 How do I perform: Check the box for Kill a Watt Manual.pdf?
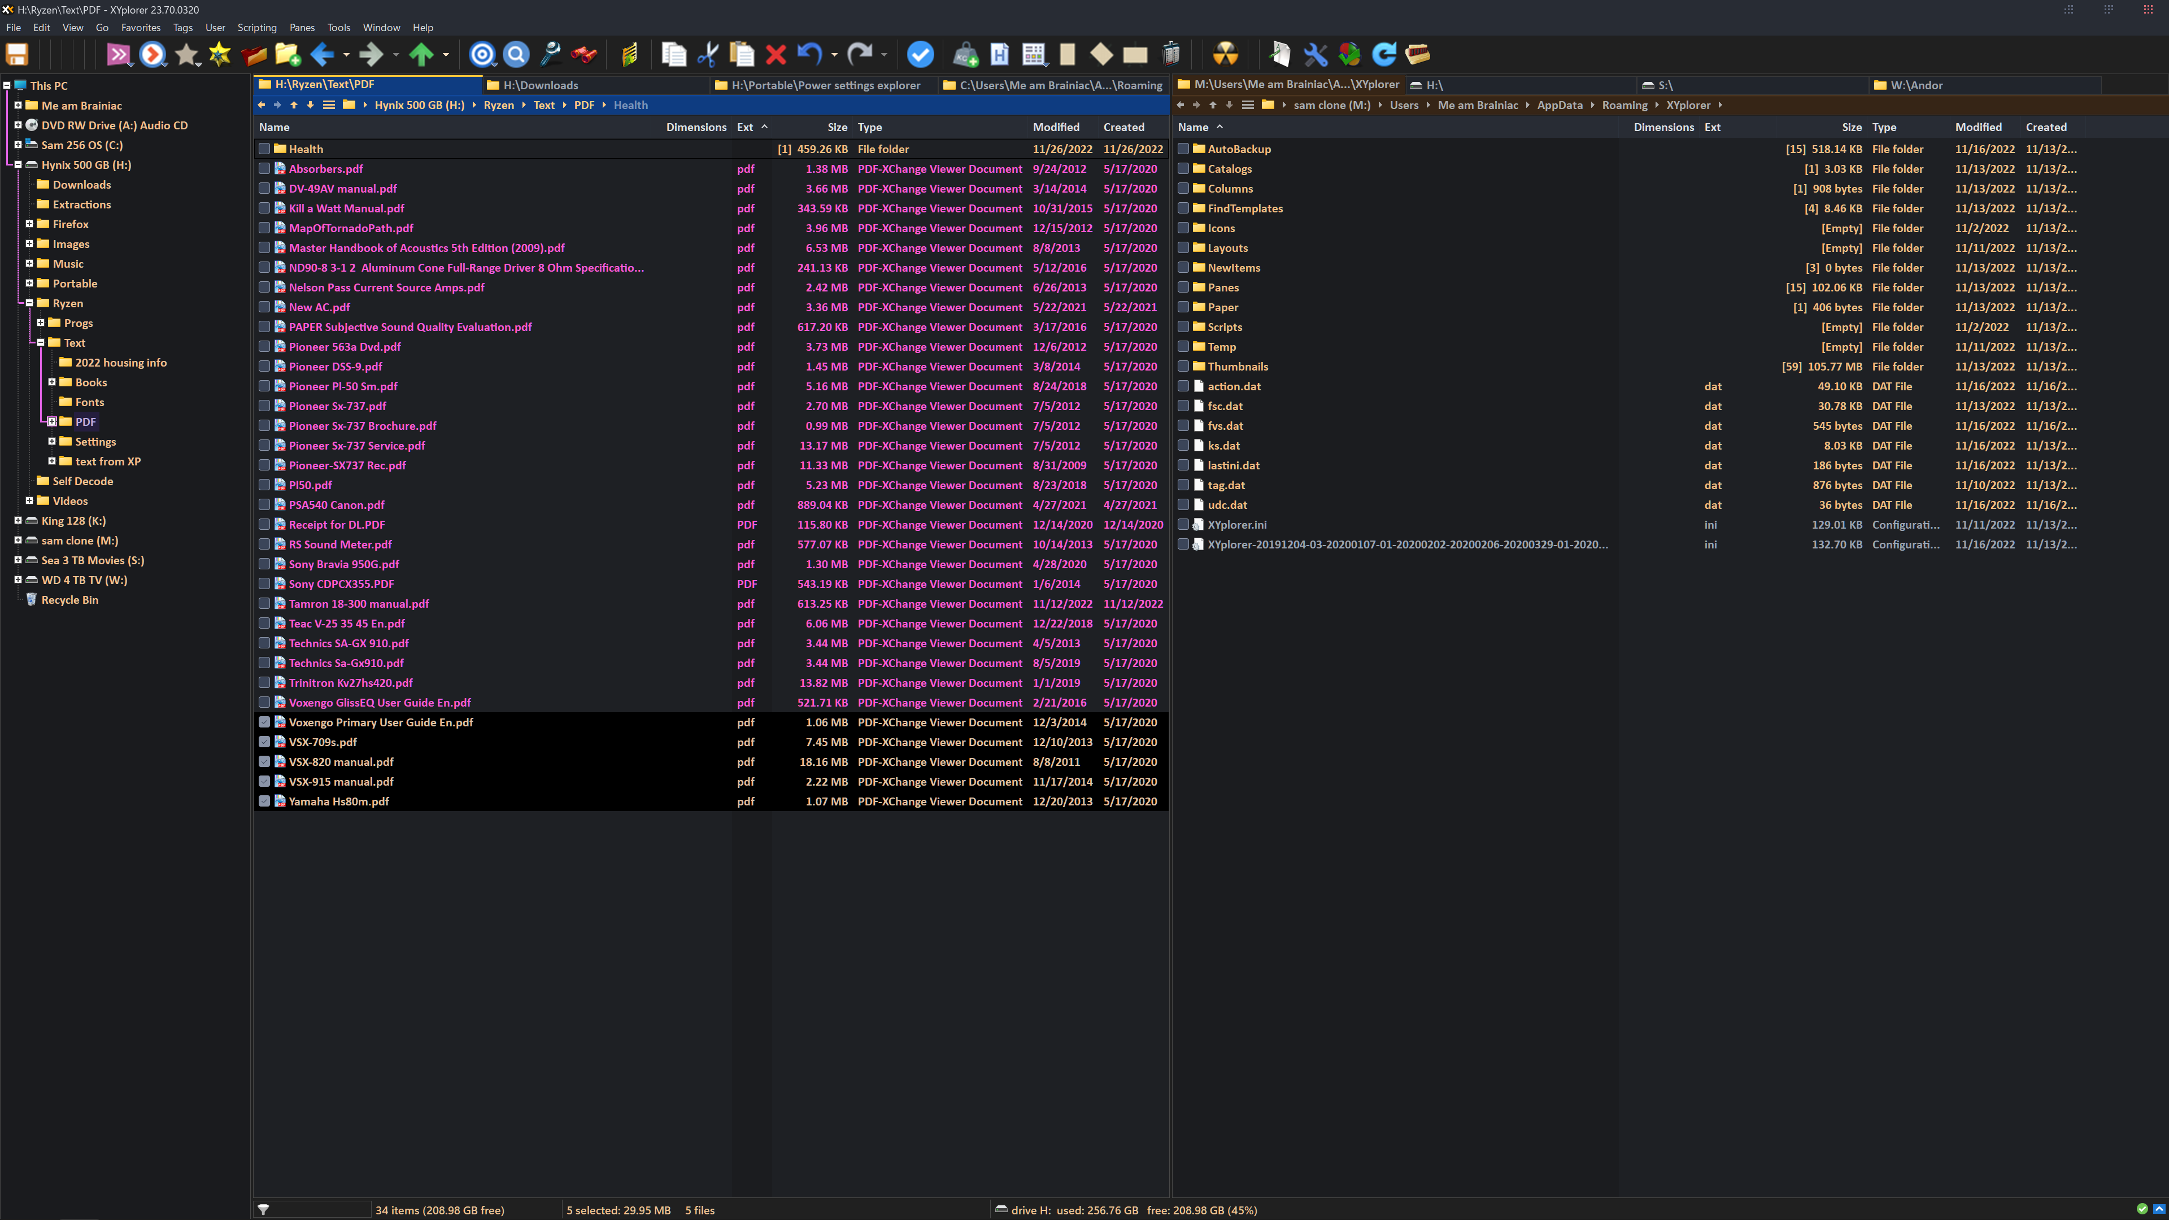[264, 208]
